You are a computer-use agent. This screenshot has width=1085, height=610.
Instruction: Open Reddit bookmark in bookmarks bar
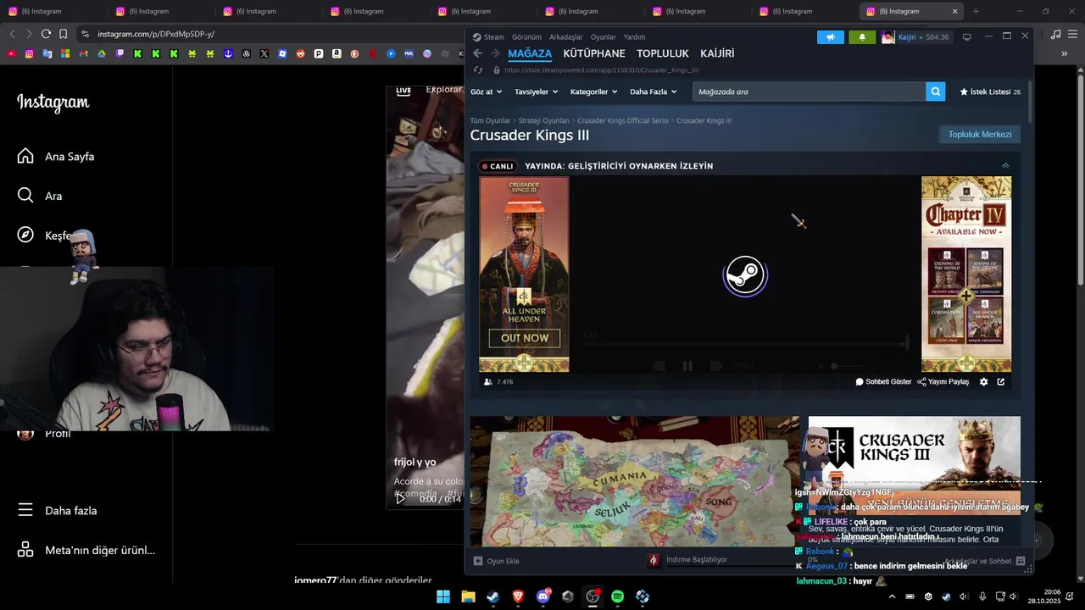[x=300, y=53]
